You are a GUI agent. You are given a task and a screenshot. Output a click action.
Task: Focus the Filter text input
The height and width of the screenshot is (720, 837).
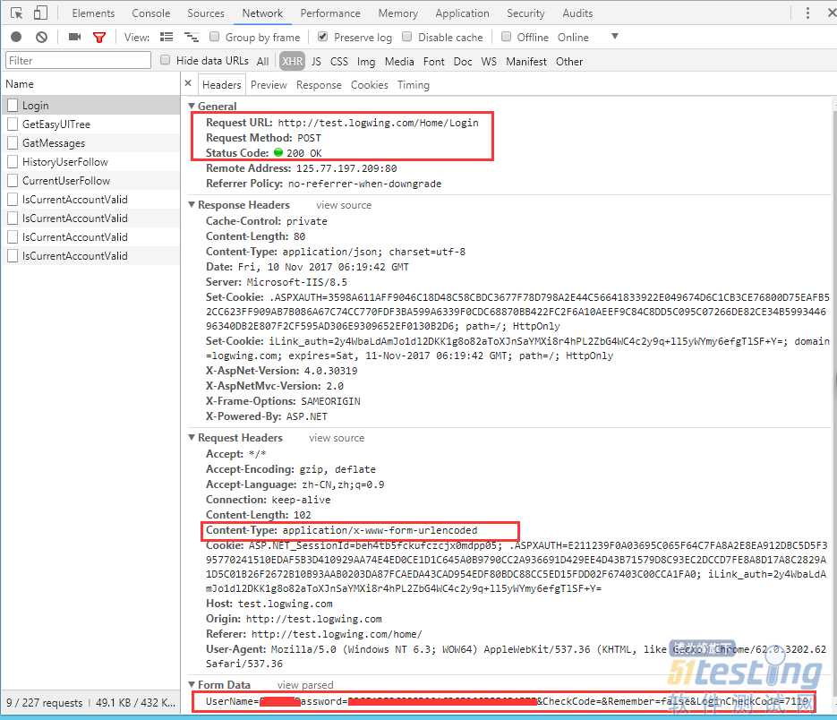pos(78,60)
